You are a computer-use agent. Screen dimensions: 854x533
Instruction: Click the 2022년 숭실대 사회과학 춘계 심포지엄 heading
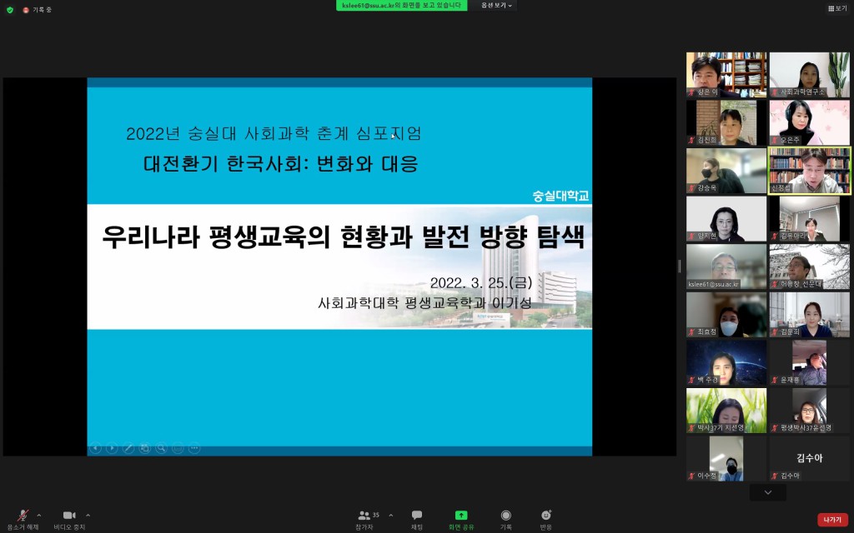point(274,133)
